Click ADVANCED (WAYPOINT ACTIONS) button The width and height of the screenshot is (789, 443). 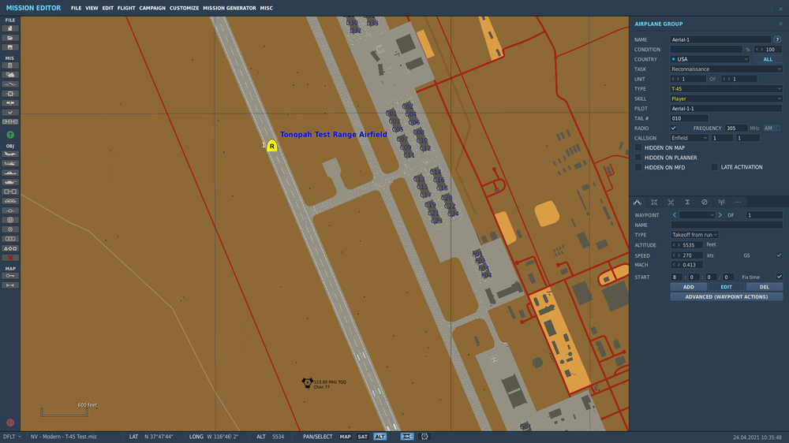point(726,297)
